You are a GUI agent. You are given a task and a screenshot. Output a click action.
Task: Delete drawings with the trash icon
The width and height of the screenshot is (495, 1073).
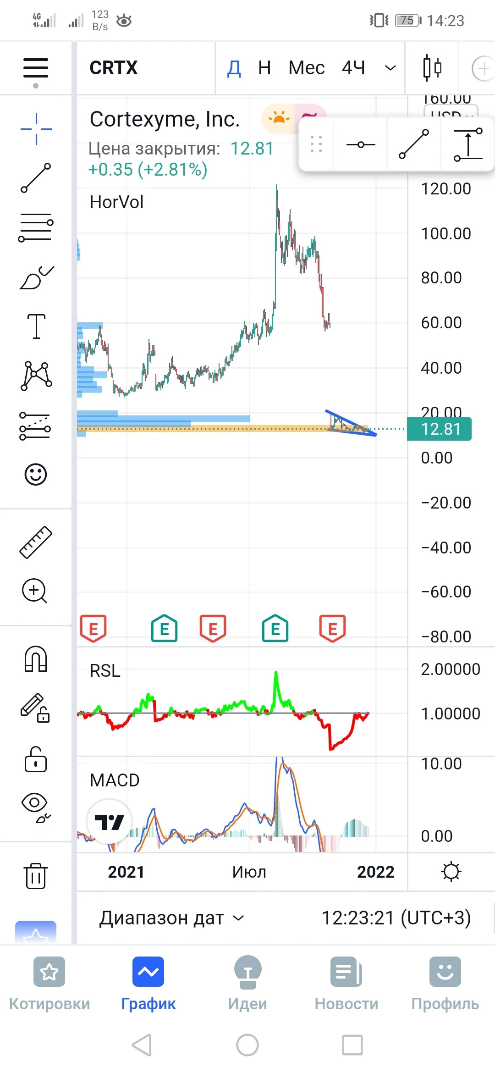point(36,876)
